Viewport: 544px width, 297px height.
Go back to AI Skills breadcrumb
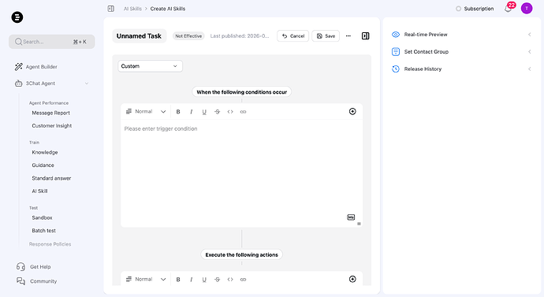(x=132, y=9)
